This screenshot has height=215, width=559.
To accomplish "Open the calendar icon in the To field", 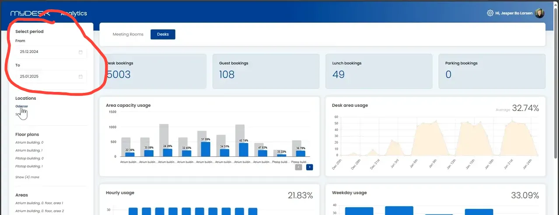I will [x=80, y=77].
